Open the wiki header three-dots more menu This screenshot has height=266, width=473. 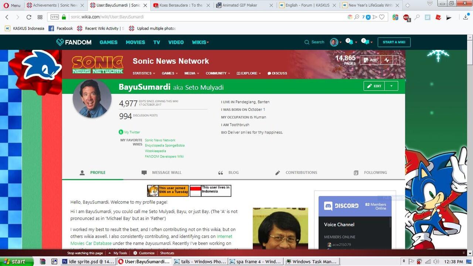pos(396,60)
